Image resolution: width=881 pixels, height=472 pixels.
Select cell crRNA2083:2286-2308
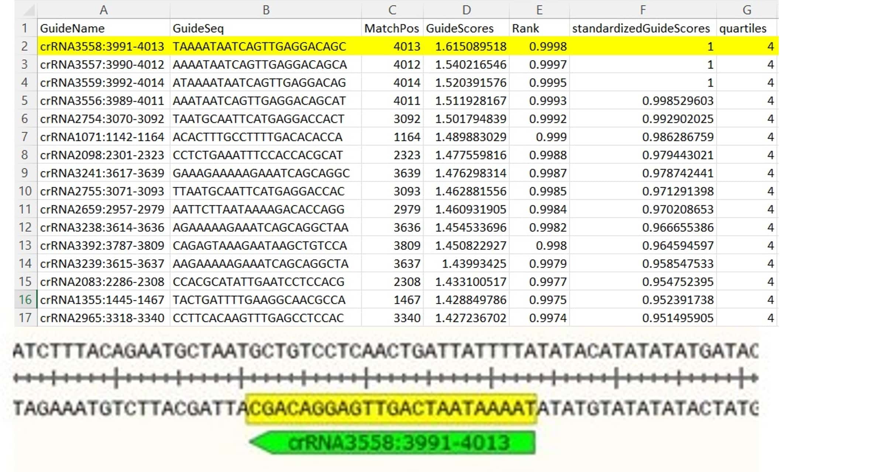coord(104,281)
